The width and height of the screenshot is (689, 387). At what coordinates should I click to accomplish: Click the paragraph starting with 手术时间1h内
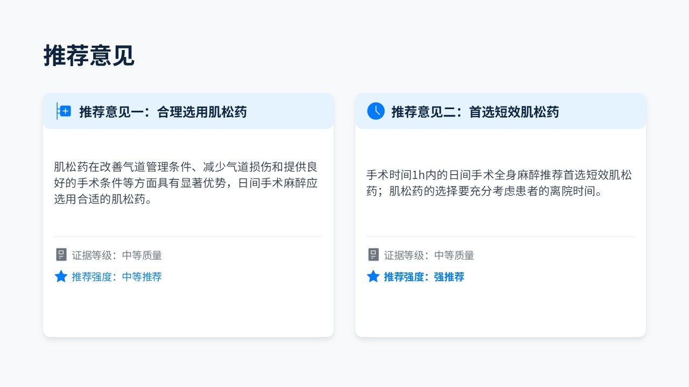pyautogui.click(x=499, y=183)
